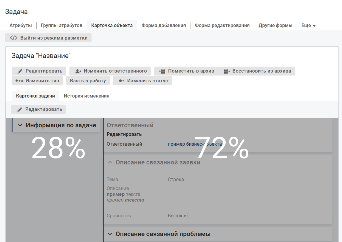Click the code brackets icon for markup mode
Image resolution: width=342 pixels, height=242 pixels.
click(14, 38)
